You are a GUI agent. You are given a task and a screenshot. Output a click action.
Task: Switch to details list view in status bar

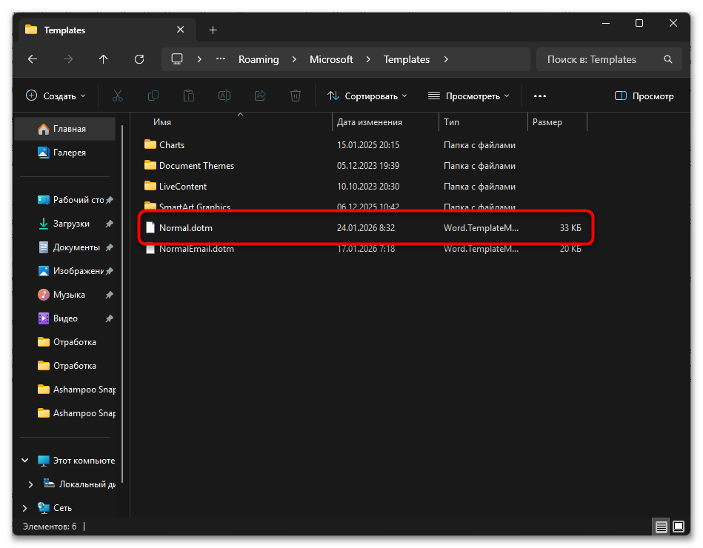coord(662,527)
